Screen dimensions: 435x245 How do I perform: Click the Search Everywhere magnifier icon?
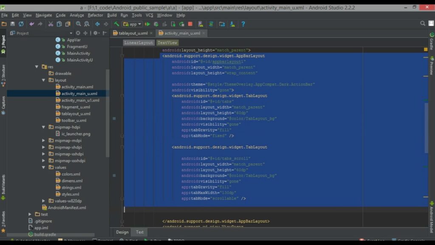[x=423, y=24]
